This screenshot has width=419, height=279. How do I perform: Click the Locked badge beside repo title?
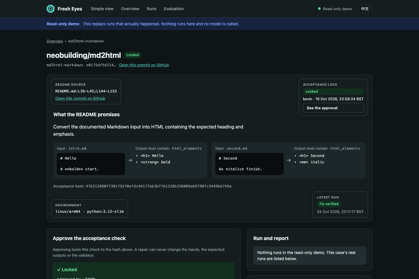133,55
